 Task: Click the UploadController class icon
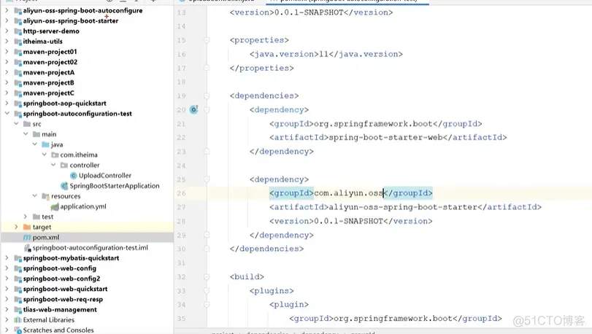coord(73,176)
